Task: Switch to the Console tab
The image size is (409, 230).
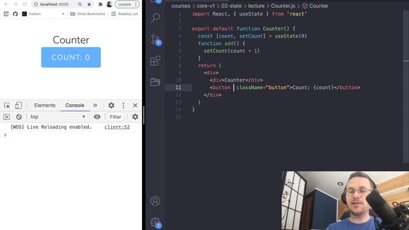Action: point(75,105)
